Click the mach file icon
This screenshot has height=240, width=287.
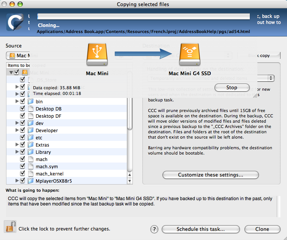click(x=31, y=159)
